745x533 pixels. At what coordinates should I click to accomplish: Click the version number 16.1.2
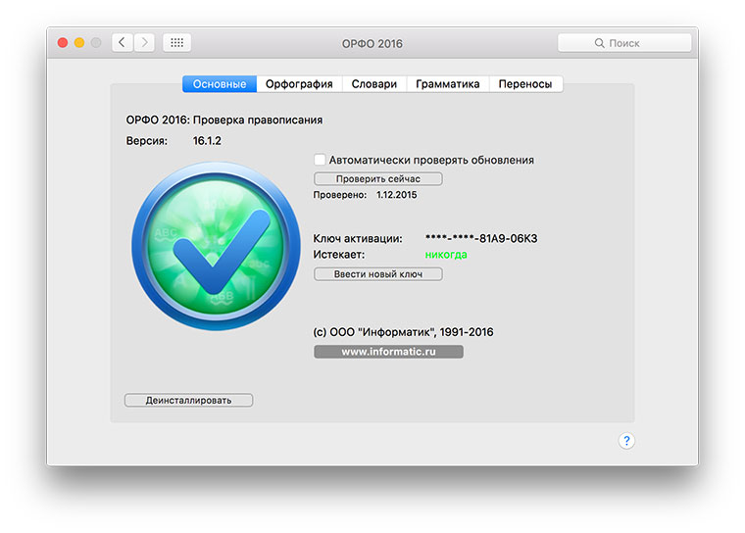(x=207, y=141)
